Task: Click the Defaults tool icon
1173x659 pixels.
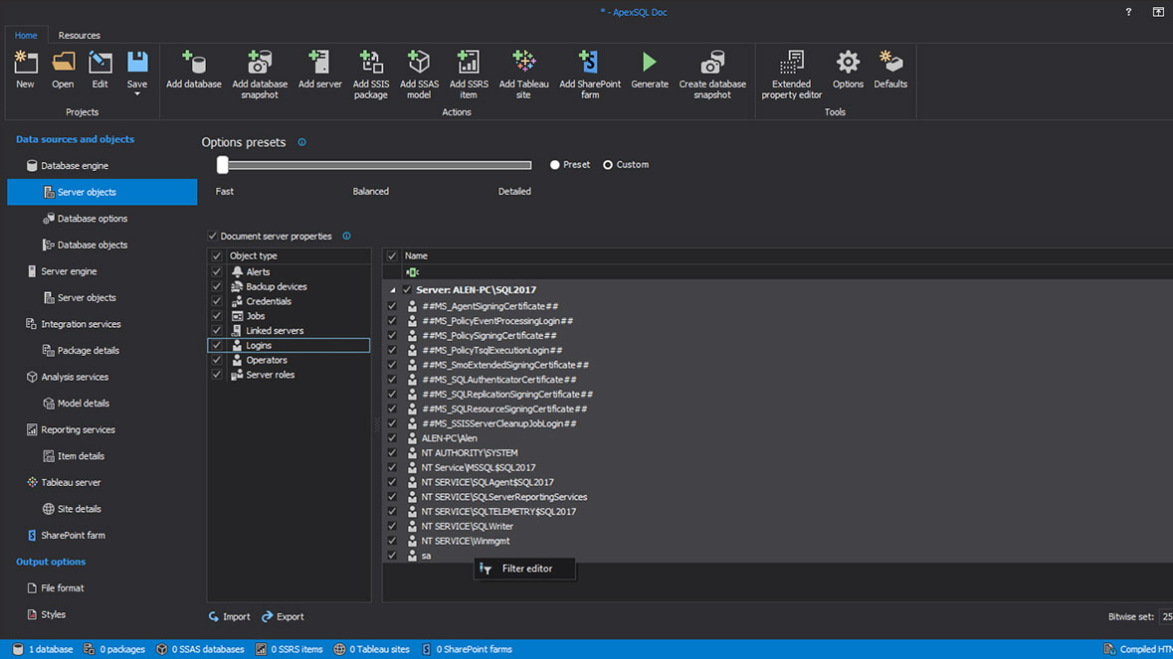Action: point(890,62)
